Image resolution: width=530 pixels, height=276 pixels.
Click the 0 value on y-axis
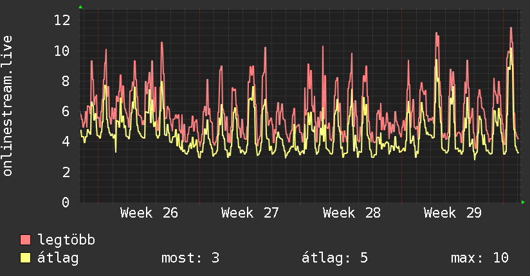coord(66,202)
